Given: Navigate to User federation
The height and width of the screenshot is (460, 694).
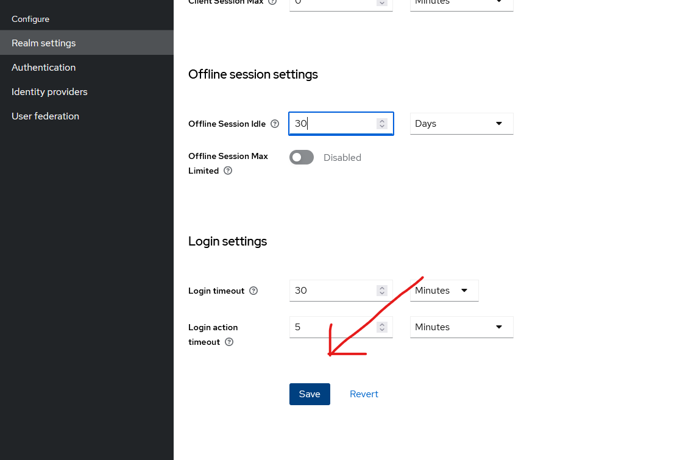Looking at the screenshot, I should tap(45, 116).
